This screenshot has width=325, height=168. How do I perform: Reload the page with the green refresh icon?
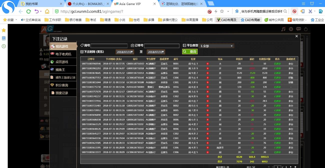tap(29, 11)
